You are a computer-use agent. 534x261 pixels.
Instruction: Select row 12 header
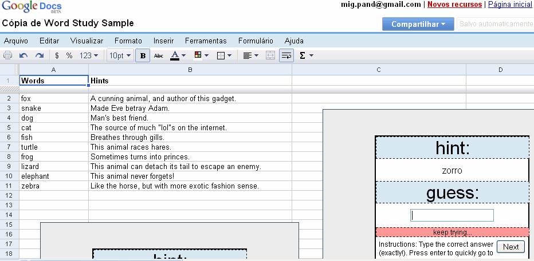pyautogui.click(x=9, y=195)
